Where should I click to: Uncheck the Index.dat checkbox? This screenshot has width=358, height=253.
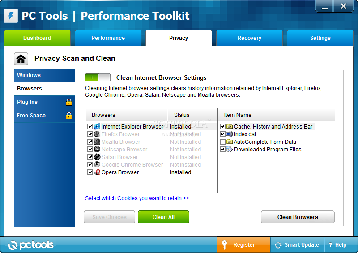click(x=222, y=134)
